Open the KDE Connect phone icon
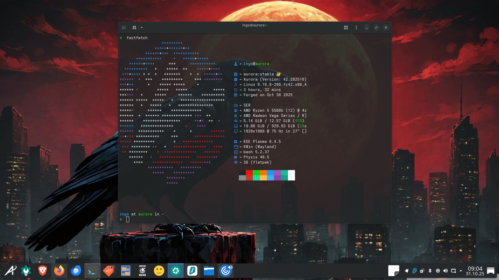 [x=142, y=271]
